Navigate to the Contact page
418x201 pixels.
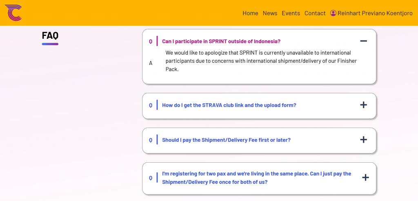point(315,13)
